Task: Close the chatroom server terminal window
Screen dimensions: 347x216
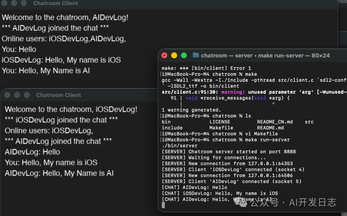Action: pos(164,55)
